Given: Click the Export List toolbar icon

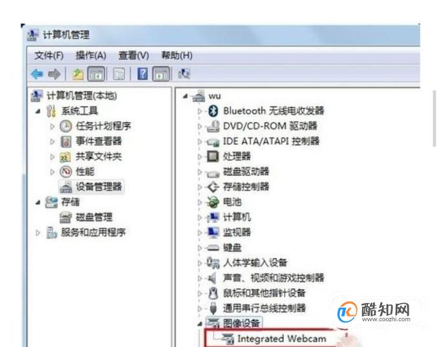Looking at the screenshot, I should 119,74.
